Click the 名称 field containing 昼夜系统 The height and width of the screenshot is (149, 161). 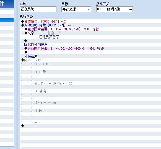click(x=38, y=9)
